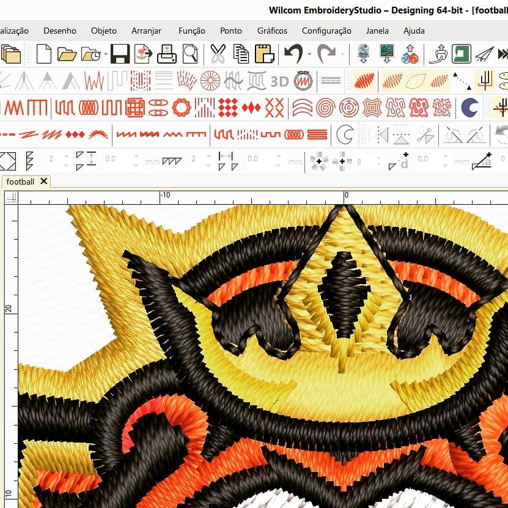Viewport: 508px width, 508px height.
Task: Select the spiral fill stitch icon
Action: [325, 108]
